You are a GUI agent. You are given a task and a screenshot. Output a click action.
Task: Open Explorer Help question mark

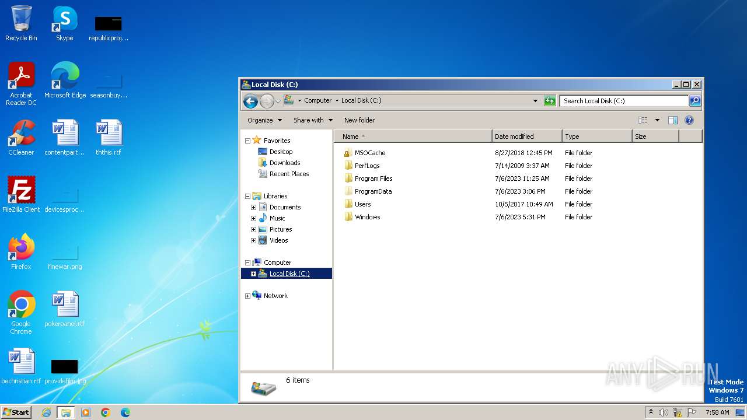(689, 120)
